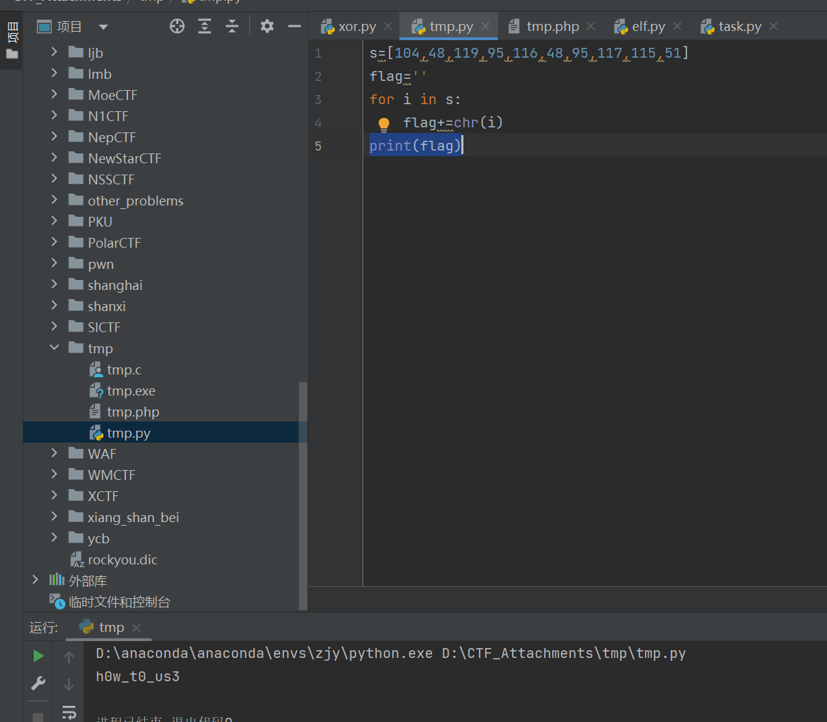Viewport: 827px width, 722px height.
Task: Click the collapse all icon in project toolbar
Action: [232, 27]
